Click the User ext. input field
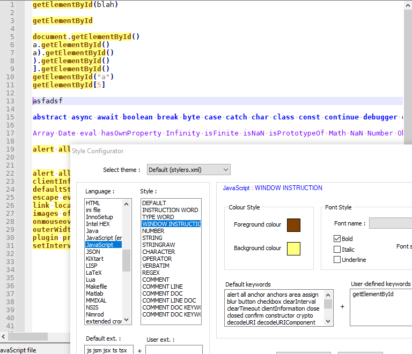The height and width of the screenshot is (354, 412). click(174, 350)
